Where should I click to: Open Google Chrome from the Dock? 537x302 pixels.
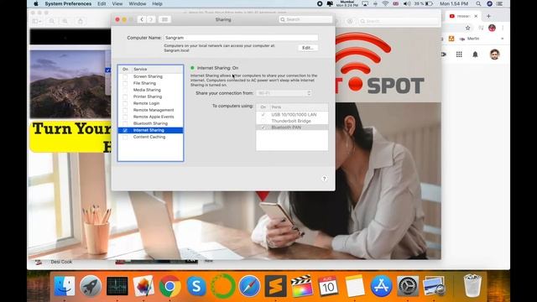[169, 286]
